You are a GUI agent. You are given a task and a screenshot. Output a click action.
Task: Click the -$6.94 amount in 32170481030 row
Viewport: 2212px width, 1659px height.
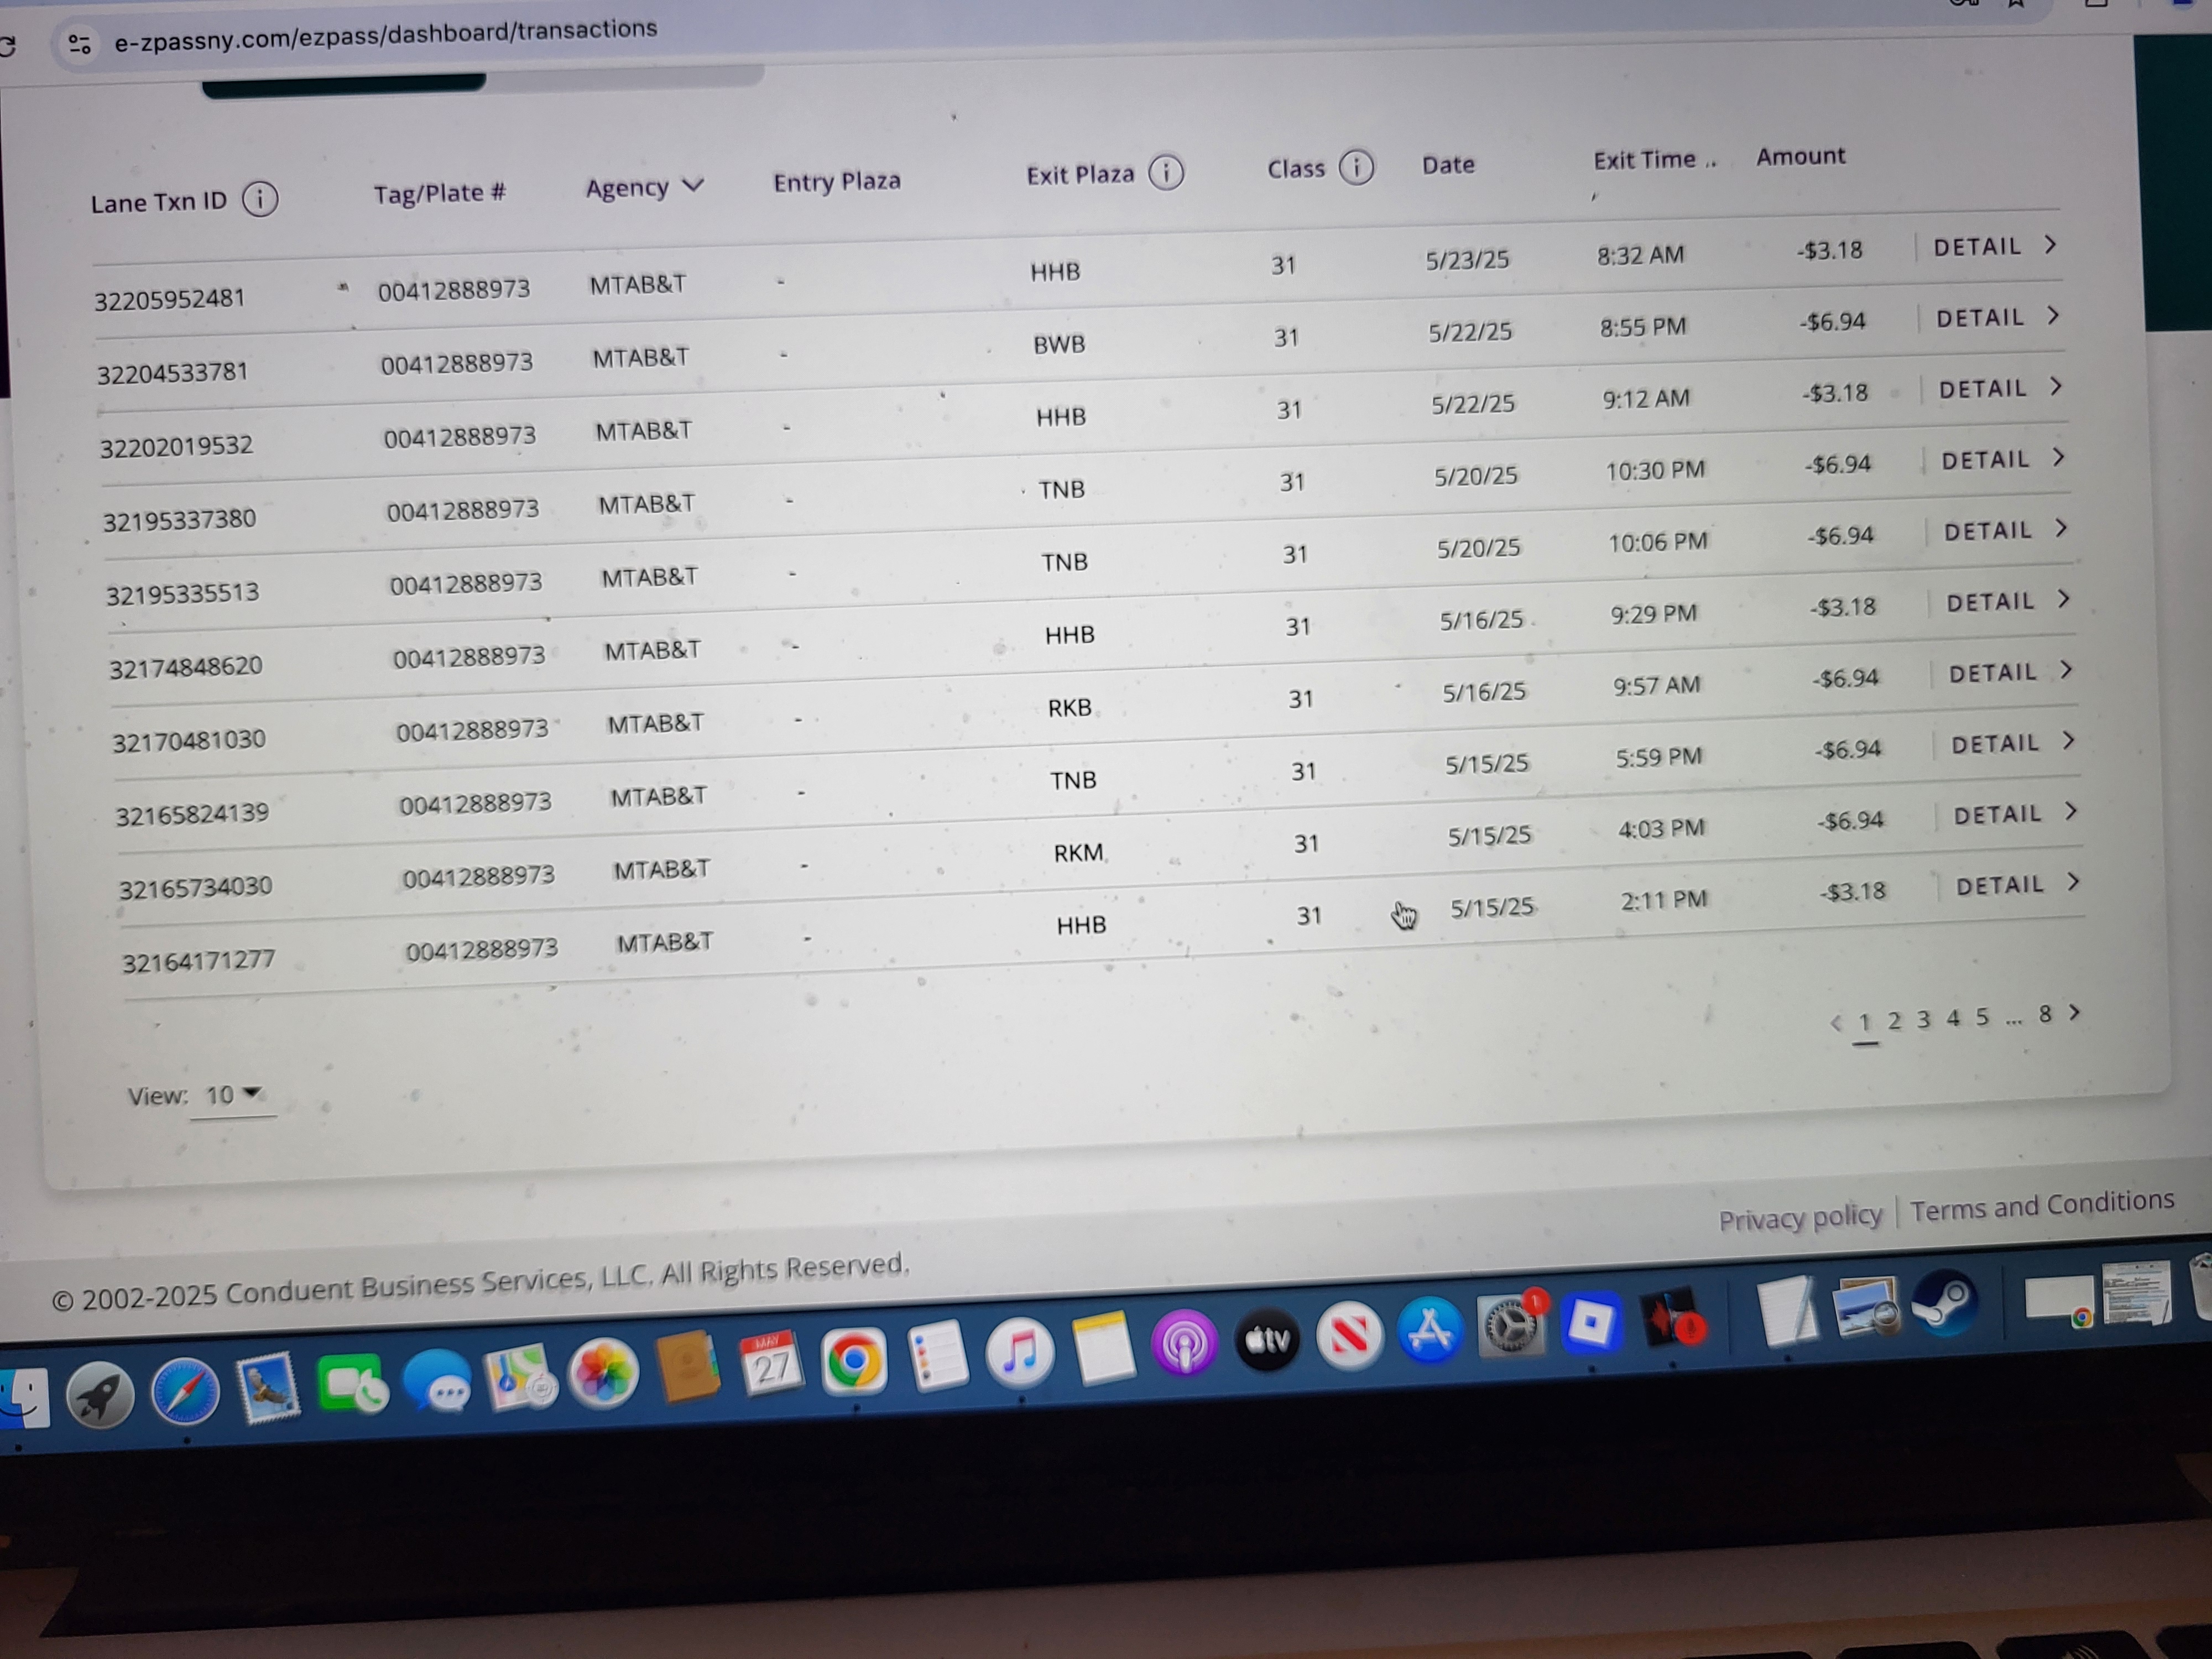pos(1846,678)
